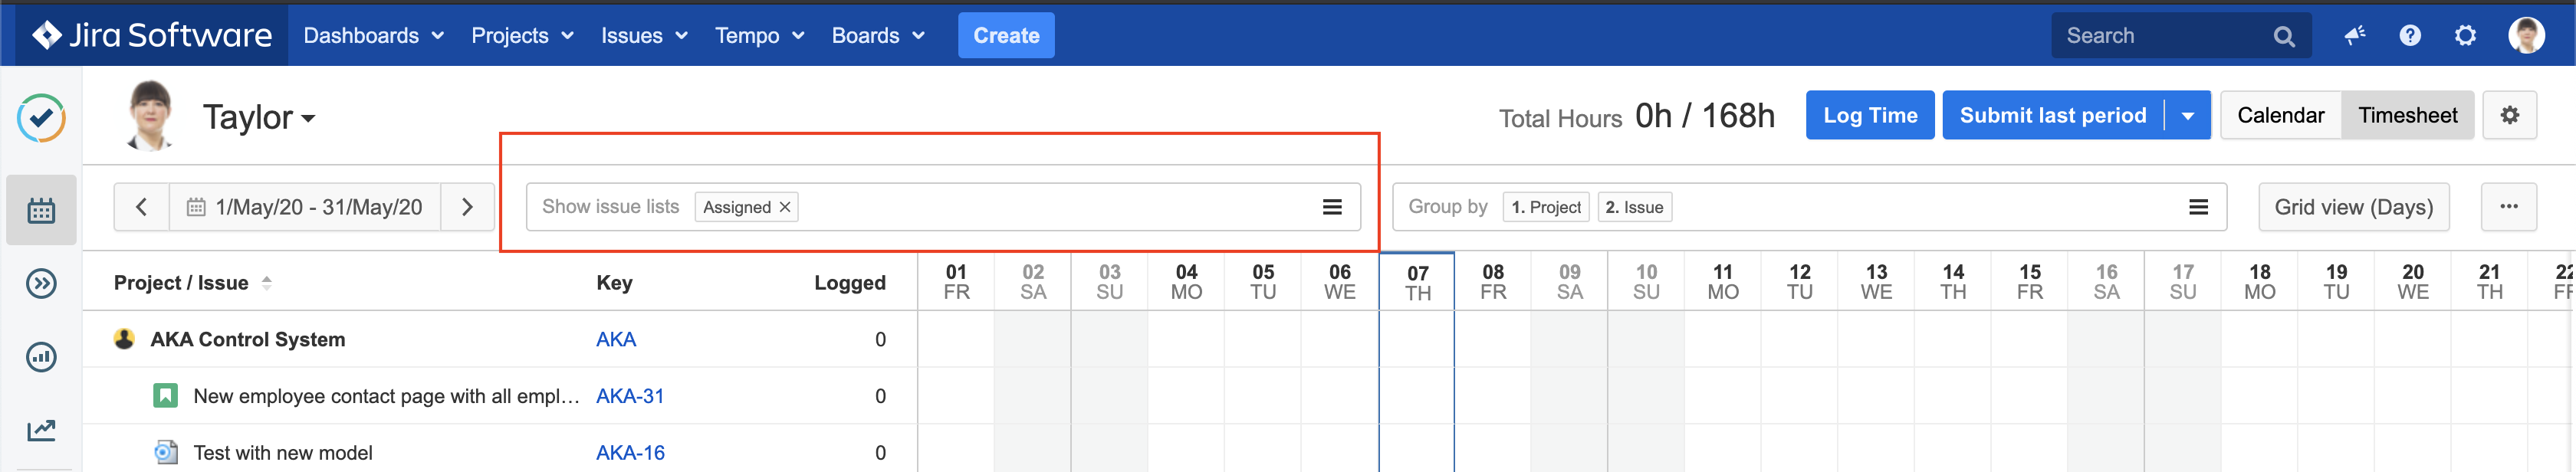Screen dimensions: 2576x472
Task: Click the Tempo checkmark logo icon in sidebar
Action: pyautogui.click(x=41, y=118)
